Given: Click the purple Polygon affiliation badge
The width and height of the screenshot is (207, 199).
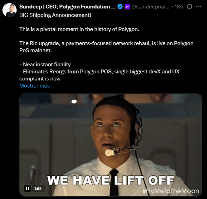Looking at the screenshot, I should point(127,7).
